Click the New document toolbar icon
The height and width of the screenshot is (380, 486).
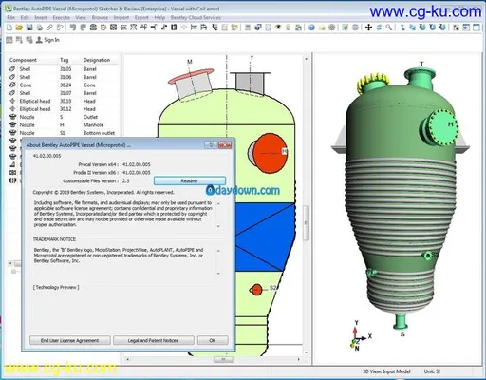pos(9,28)
